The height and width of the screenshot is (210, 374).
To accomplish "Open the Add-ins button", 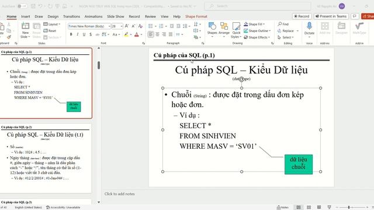I will (325, 29).
